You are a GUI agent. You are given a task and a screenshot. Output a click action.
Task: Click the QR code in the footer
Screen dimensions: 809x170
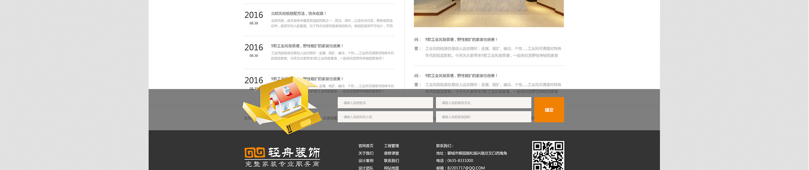[x=548, y=156]
